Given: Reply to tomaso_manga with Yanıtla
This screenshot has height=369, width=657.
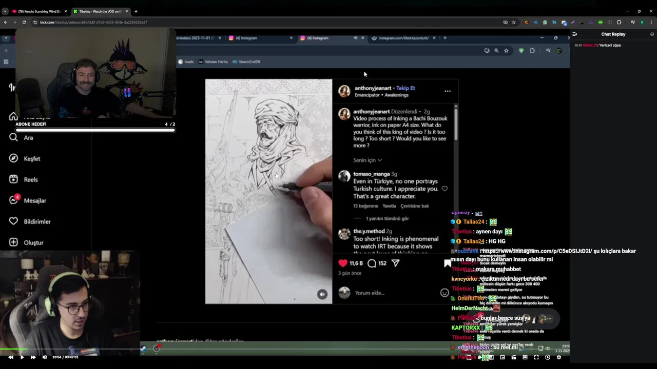Looking at the screenshot, I should click(x=389, y=206).
